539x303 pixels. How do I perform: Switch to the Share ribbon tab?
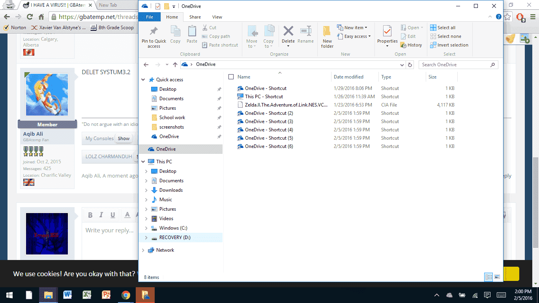click(x=195, y=17)
